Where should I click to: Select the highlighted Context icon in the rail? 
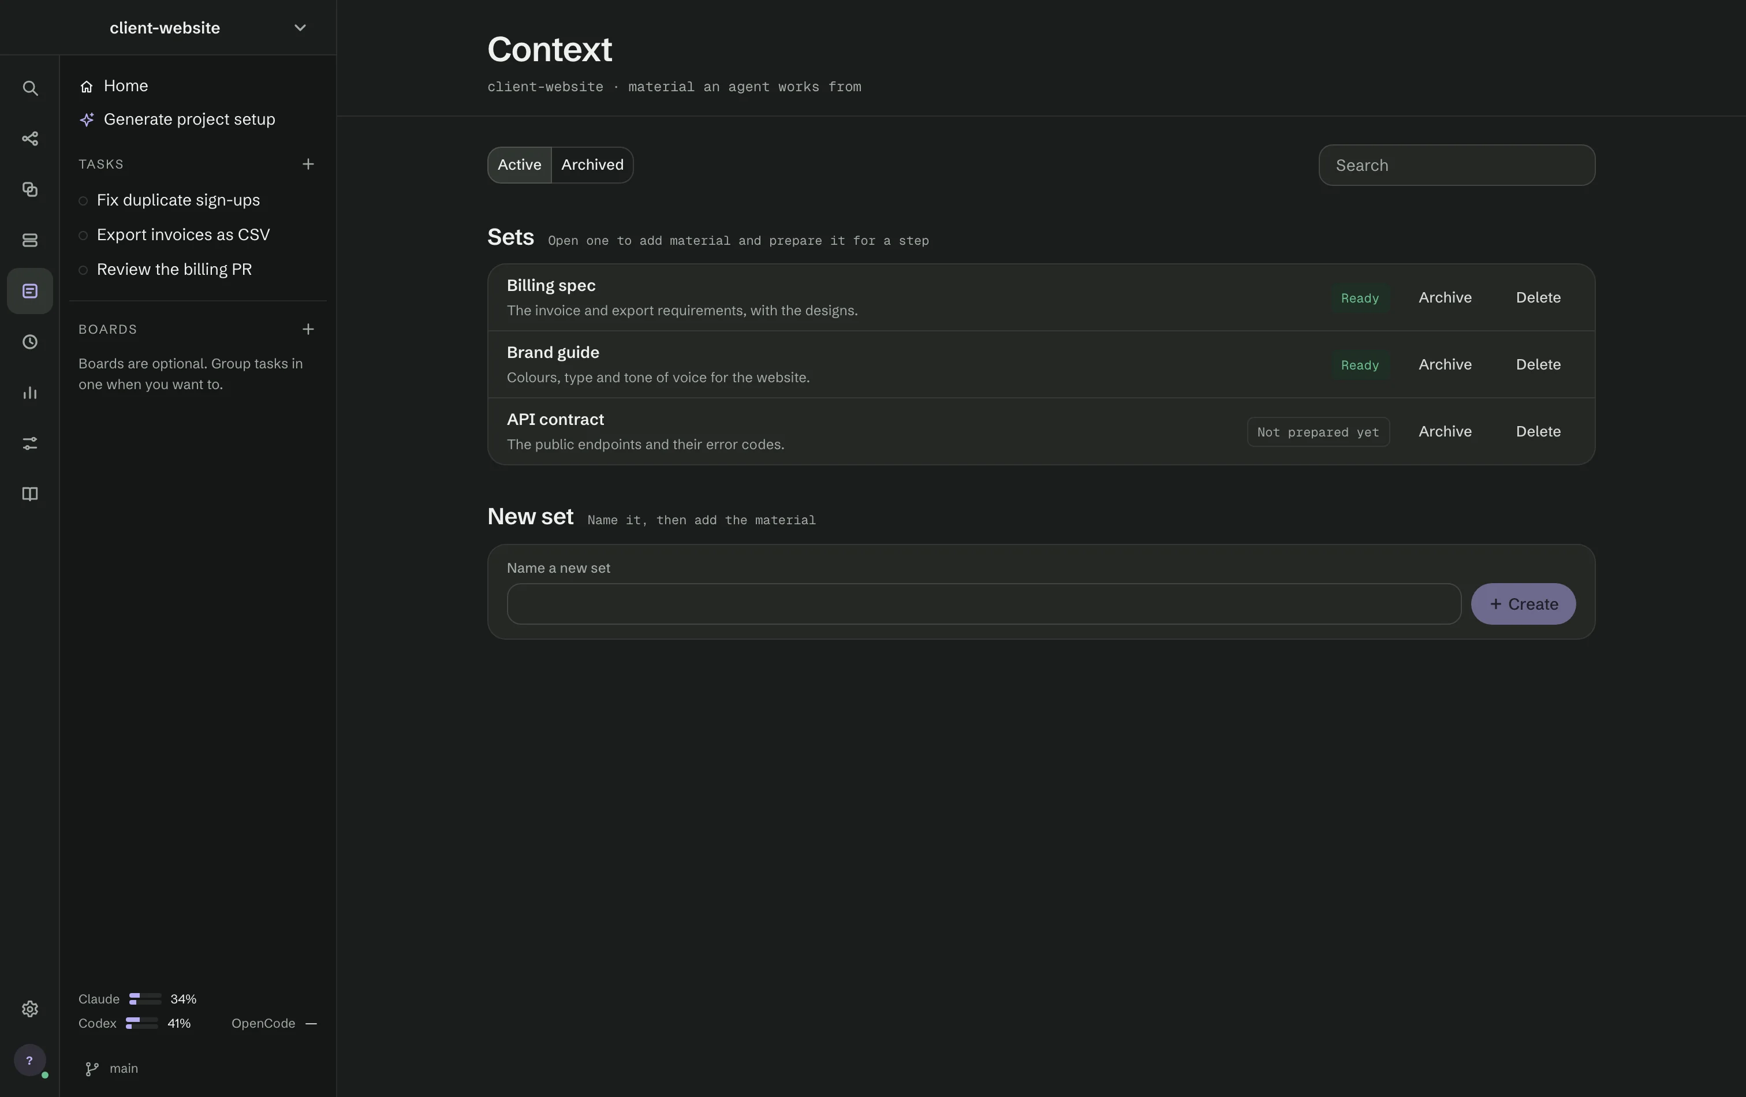pyautogui.click(x=29, y=291)
